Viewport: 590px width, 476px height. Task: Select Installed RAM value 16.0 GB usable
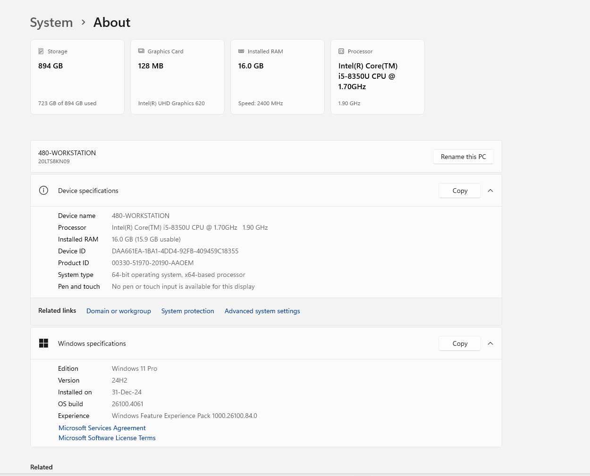[x=146, y=239]
